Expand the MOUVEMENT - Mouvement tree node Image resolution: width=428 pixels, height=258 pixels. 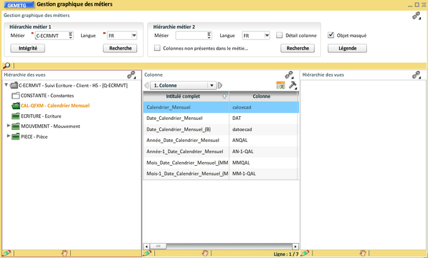(x=9, y=126)
